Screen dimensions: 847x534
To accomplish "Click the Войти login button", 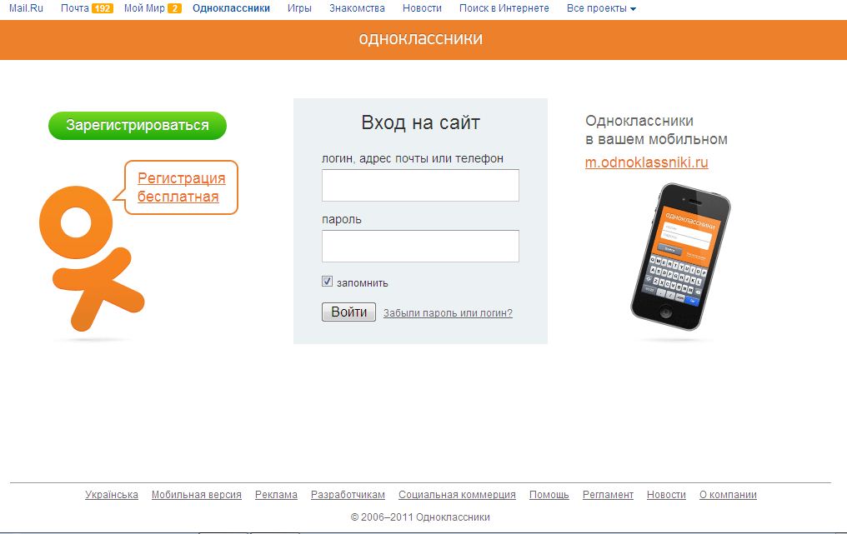I will point(349,312).
